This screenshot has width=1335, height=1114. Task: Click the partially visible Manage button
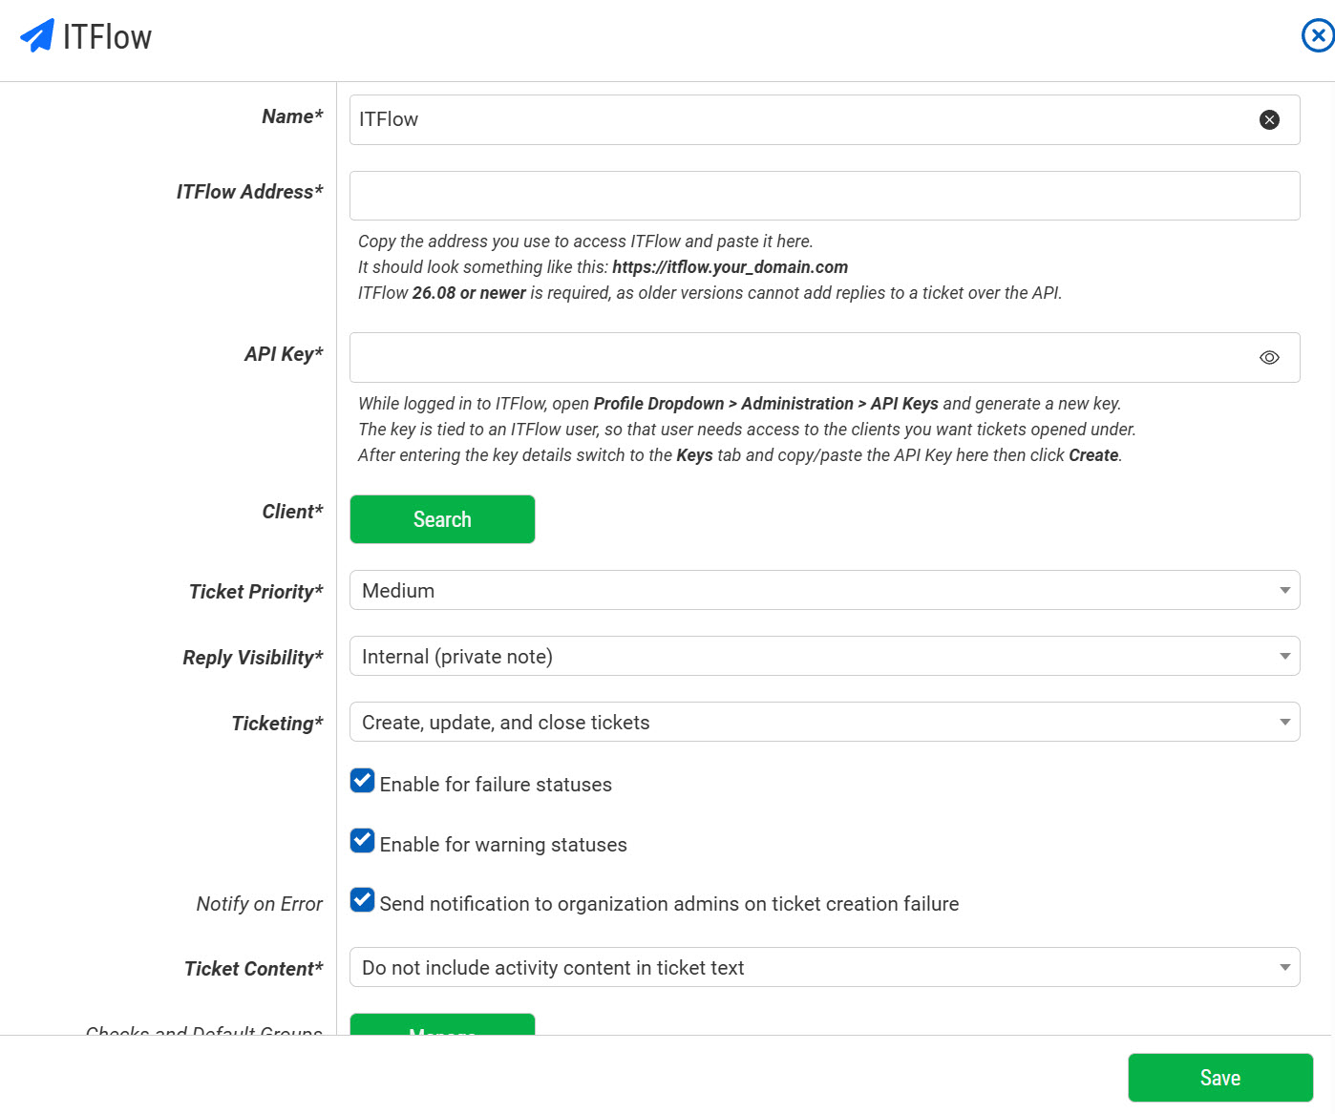click(x=442, y=1024)
